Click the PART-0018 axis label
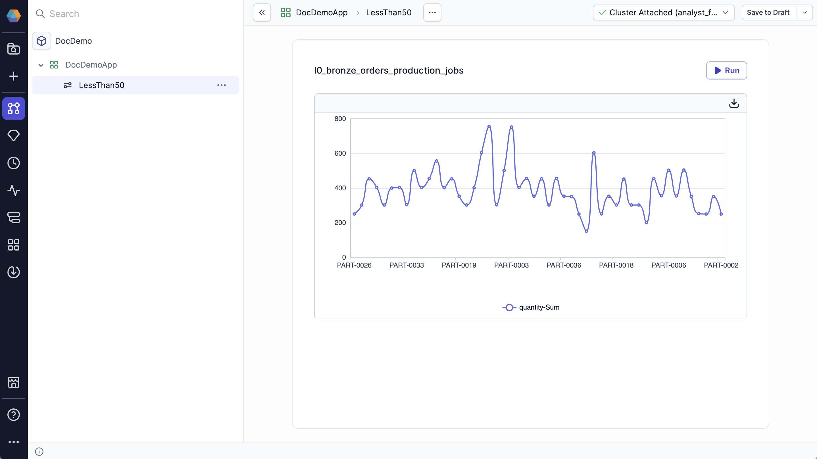 coord(616,265)
